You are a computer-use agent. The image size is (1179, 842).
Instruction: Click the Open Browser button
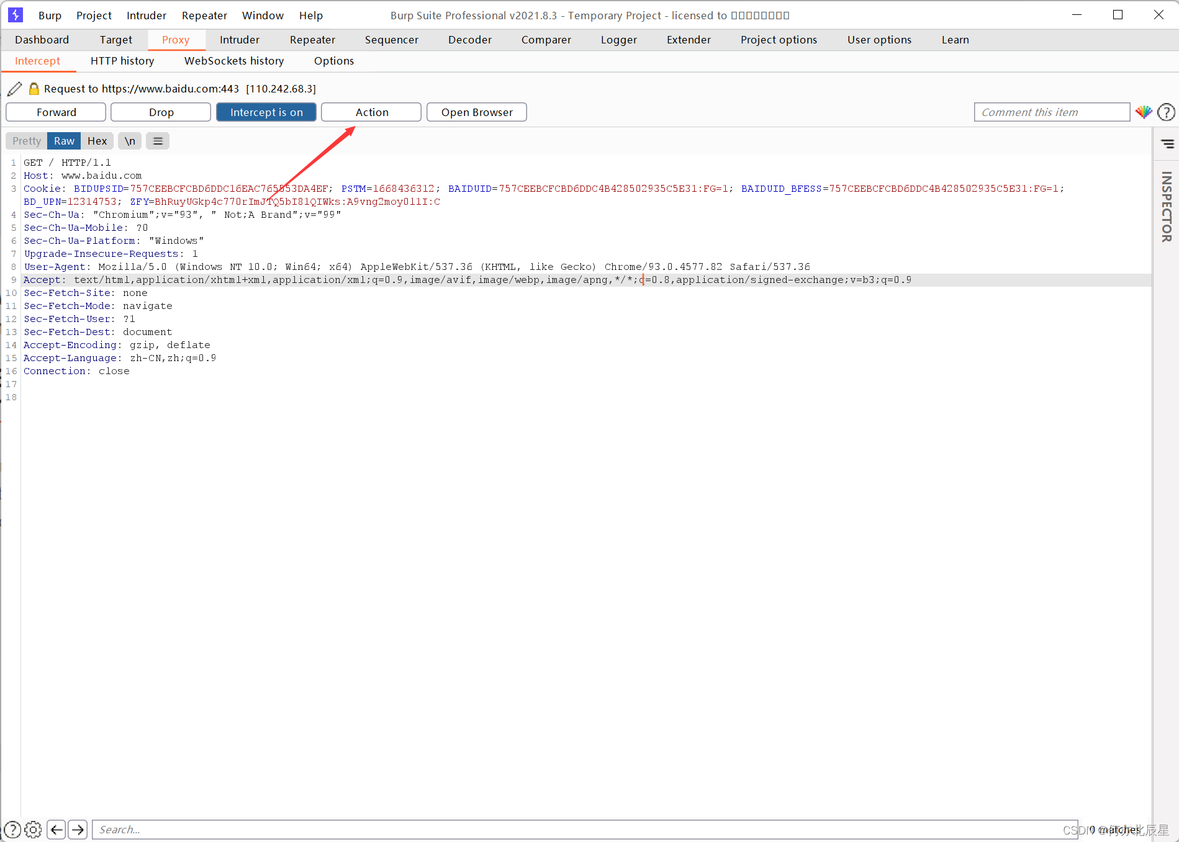[x=477, y=112]
